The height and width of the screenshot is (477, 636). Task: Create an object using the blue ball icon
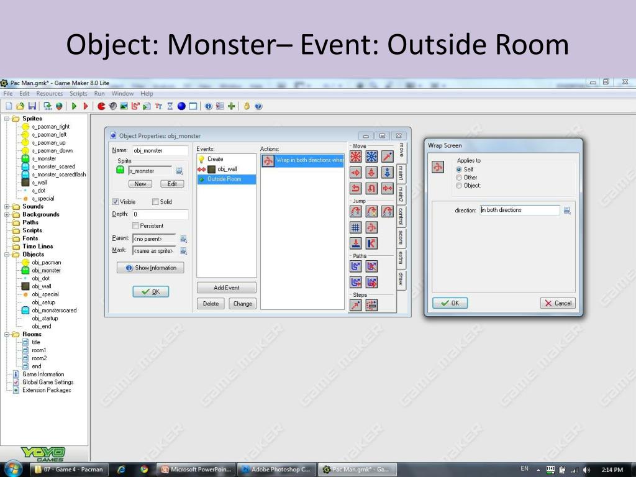[x=181, y=106]
